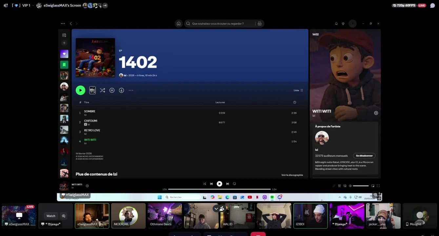439x236 pixels.
Task: Open more options for the 1402 EP
Action: click(131, 90)
